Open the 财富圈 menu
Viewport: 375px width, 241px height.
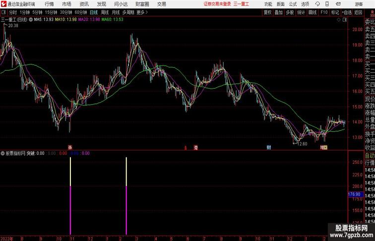(142, 4)
